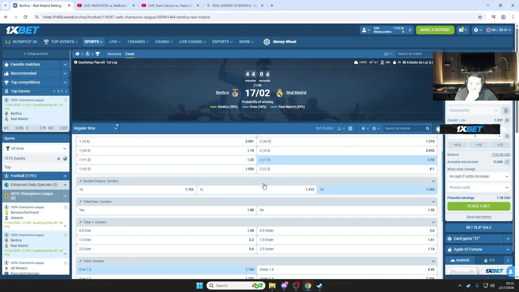The height and width of the screenshot is (292, 519).
Task: Go to next Top Games page arrow
Action: (66, 91)
